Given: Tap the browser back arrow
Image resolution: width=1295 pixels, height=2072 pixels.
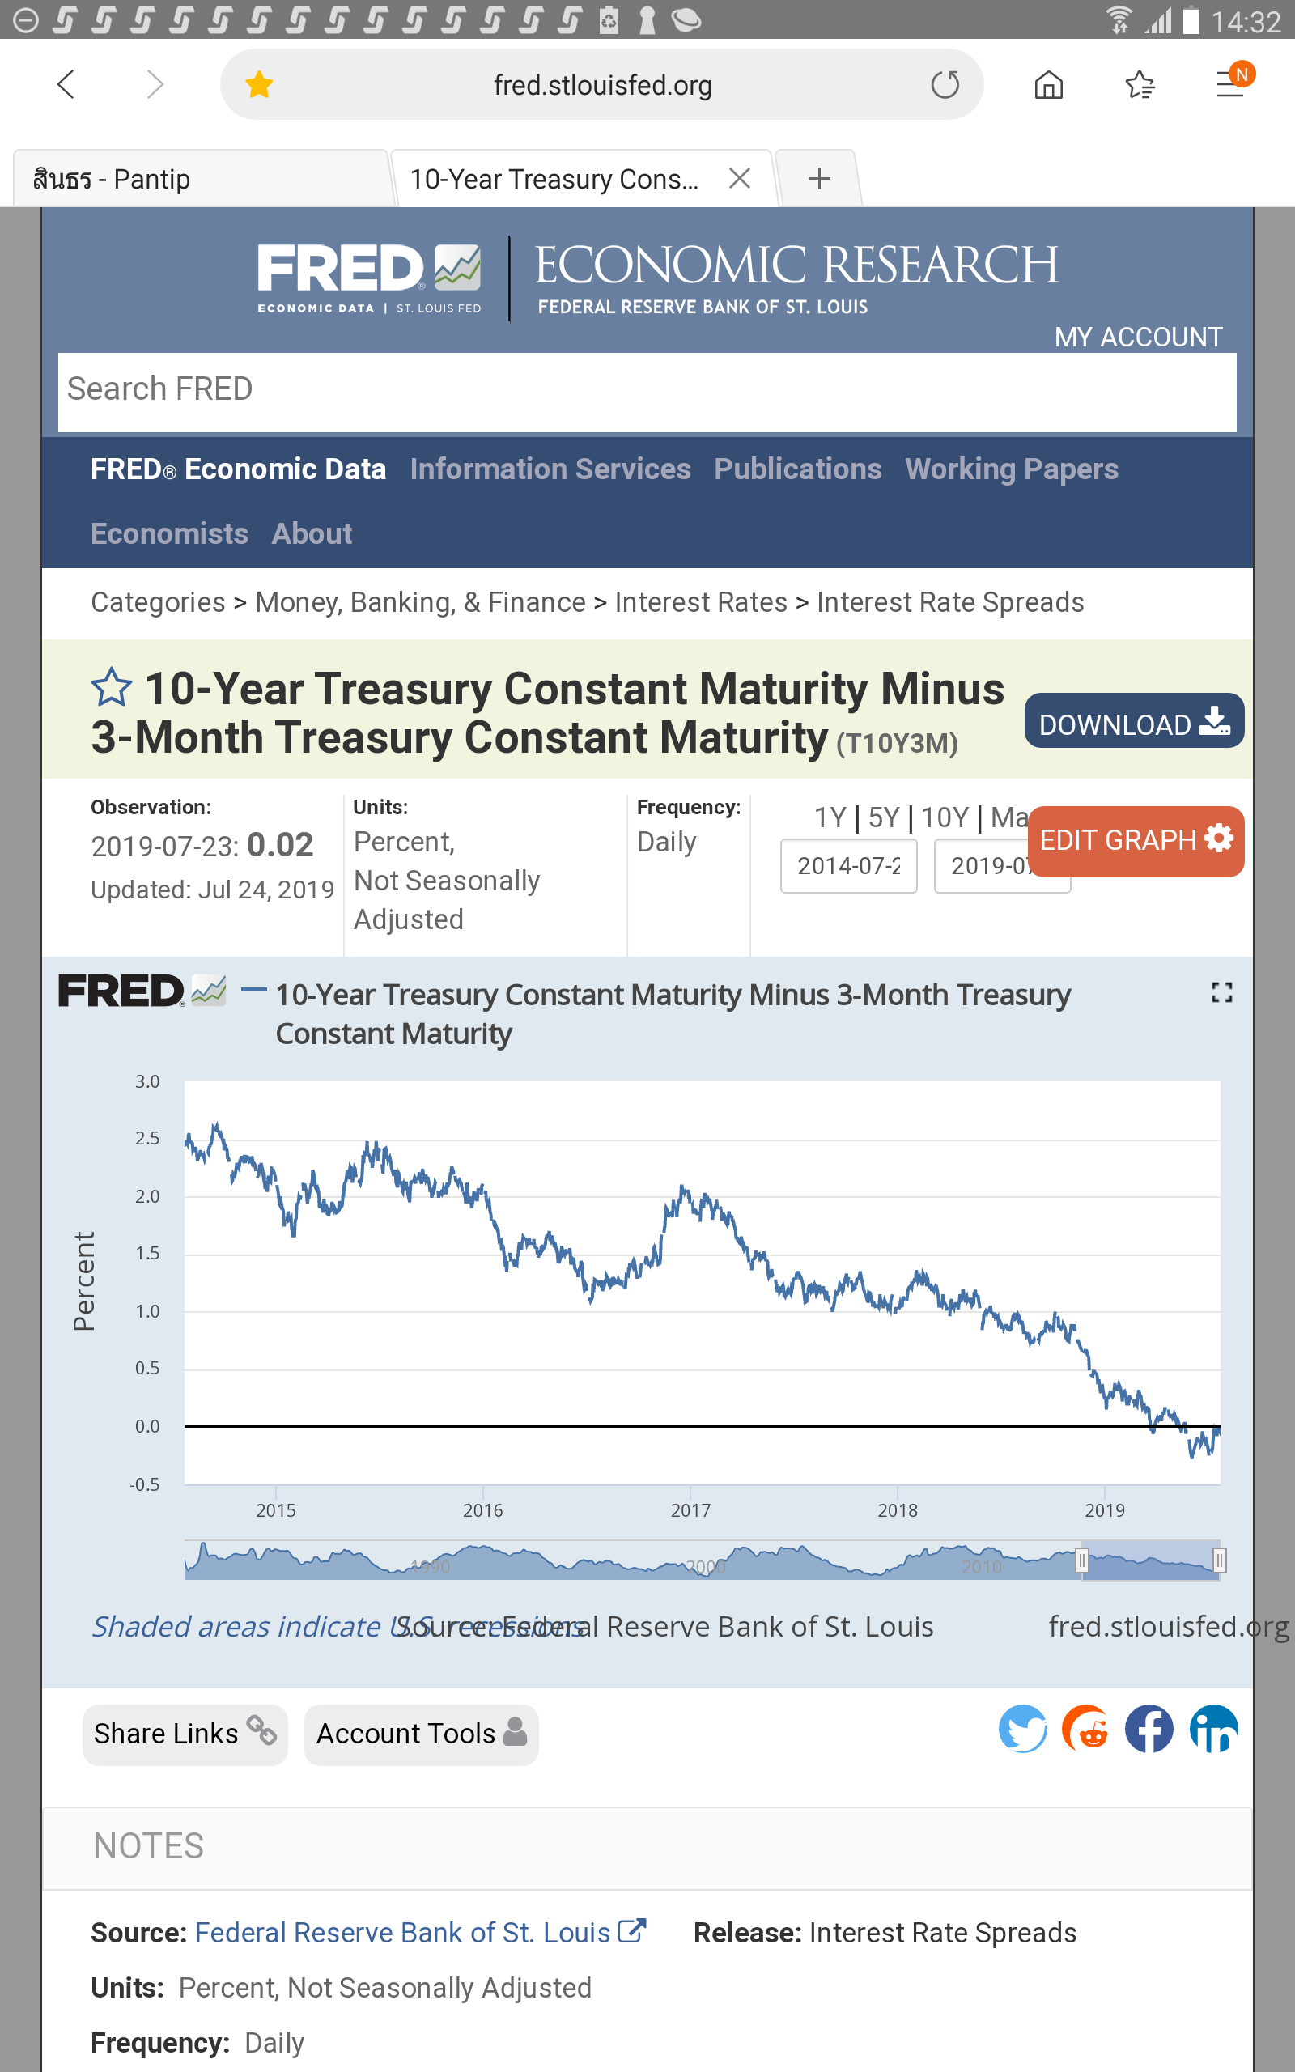Looking at the screenshot, I should click(x=66, y=84).
